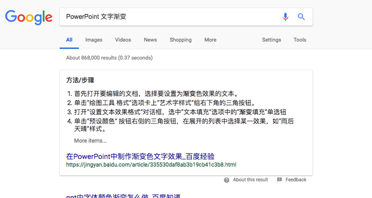Expand More items... in featured snippet

(x=90, y=141)
